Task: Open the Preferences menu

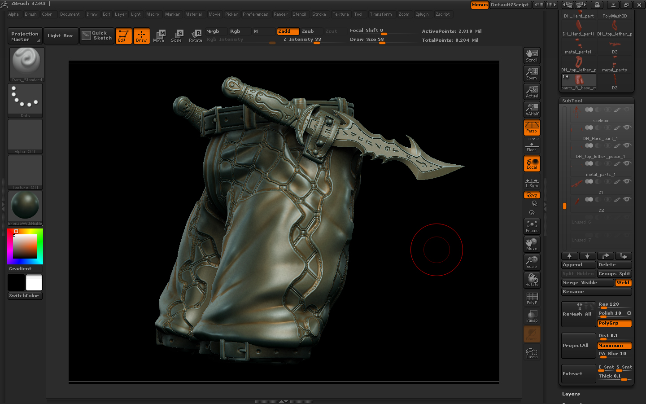Action: 255,14
